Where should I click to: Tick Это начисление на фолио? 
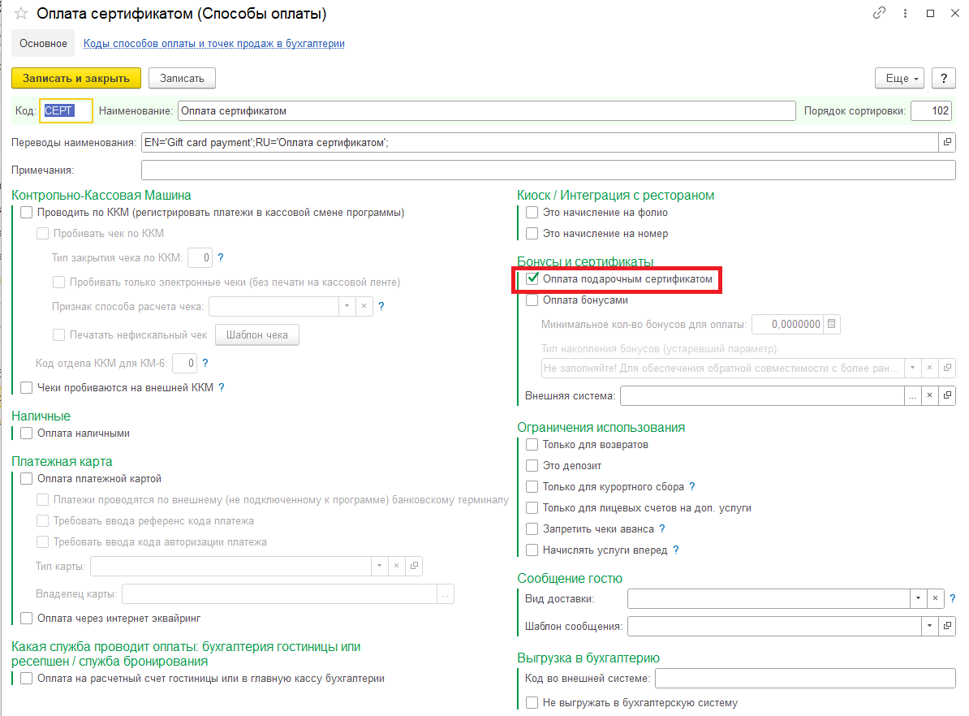pyautogui.click(x=532, y=213)
